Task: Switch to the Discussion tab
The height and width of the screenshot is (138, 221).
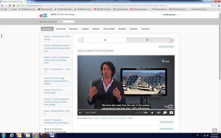Action: pos(73,29)
